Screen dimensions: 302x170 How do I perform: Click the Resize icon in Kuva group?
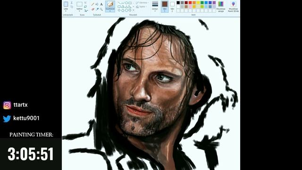(x=85, y=7)
